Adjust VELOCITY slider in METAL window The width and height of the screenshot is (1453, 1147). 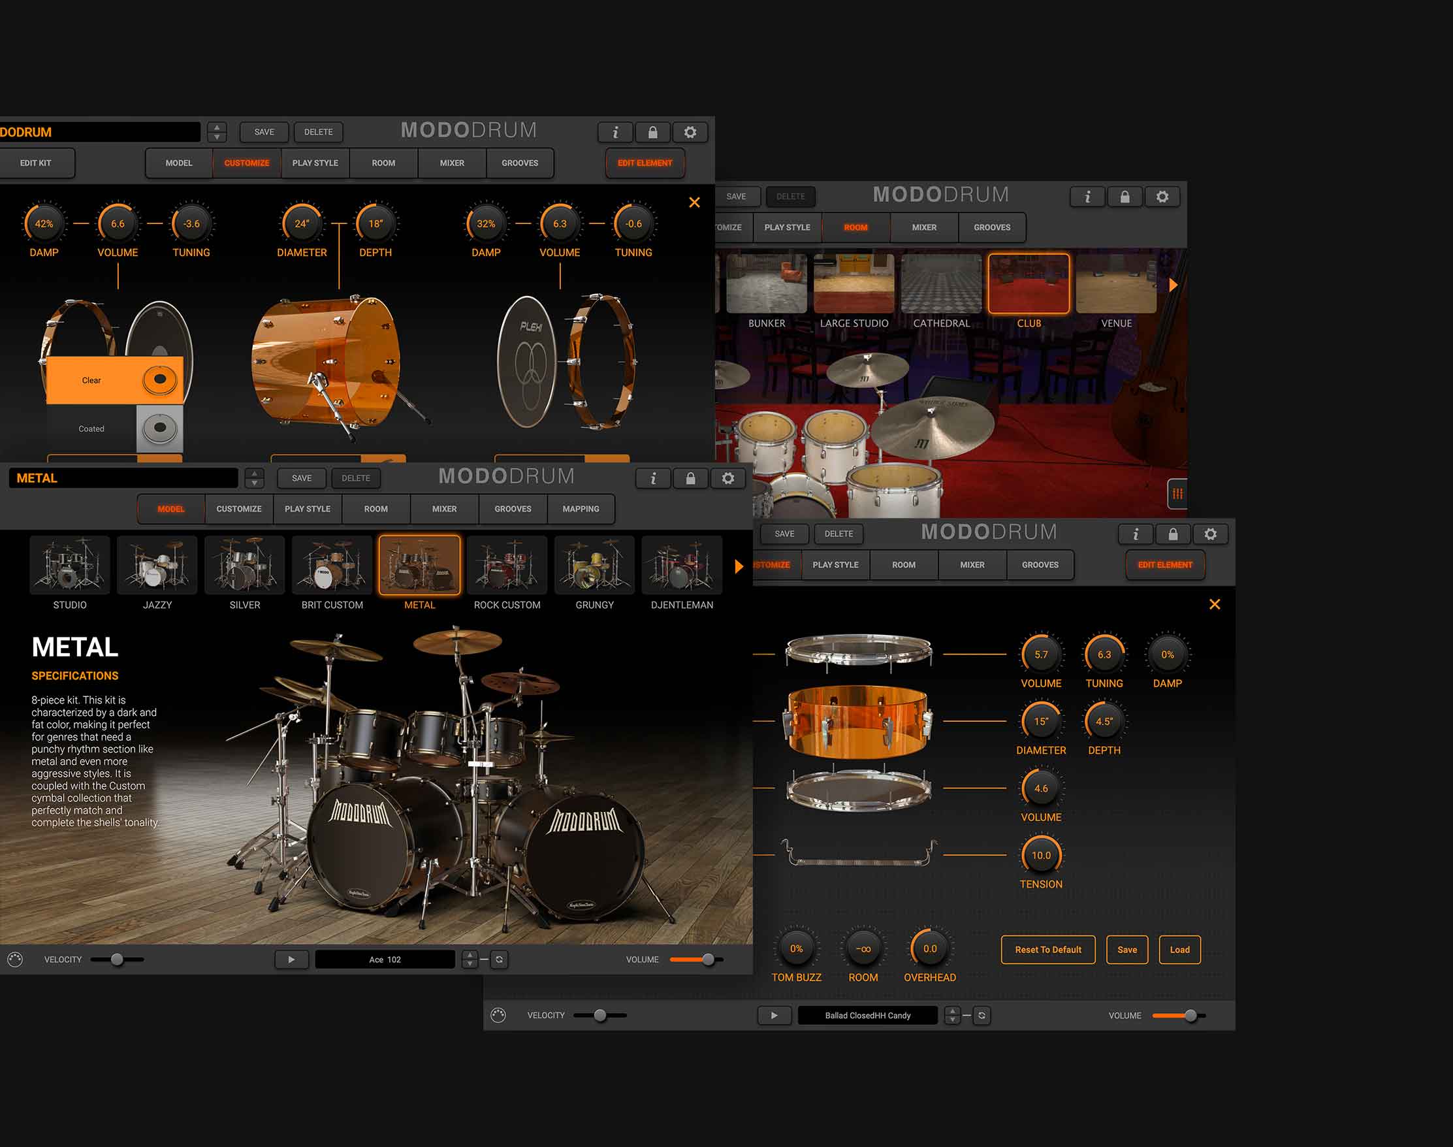(117, 960)
